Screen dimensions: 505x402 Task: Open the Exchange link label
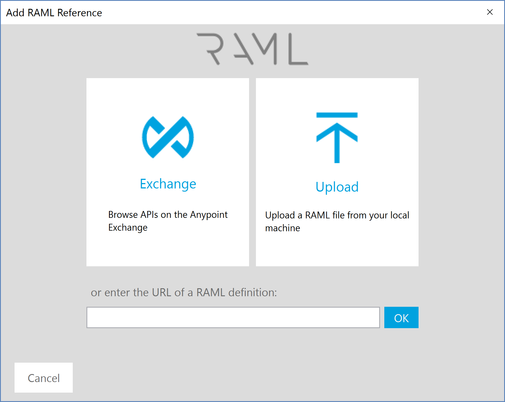(168, 184)
